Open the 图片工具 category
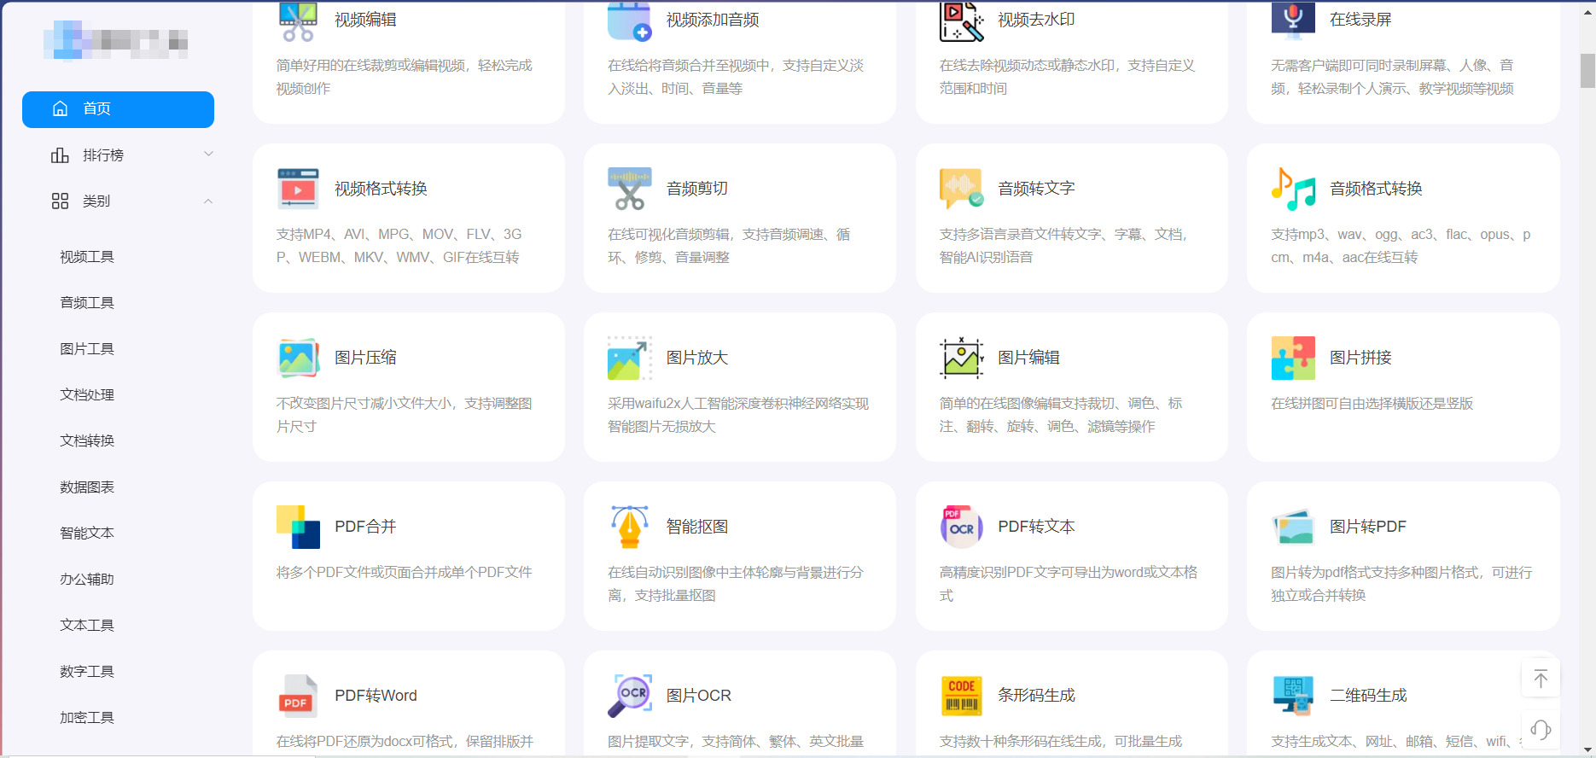The image size is (1596, 758). (x=87, y=348)
